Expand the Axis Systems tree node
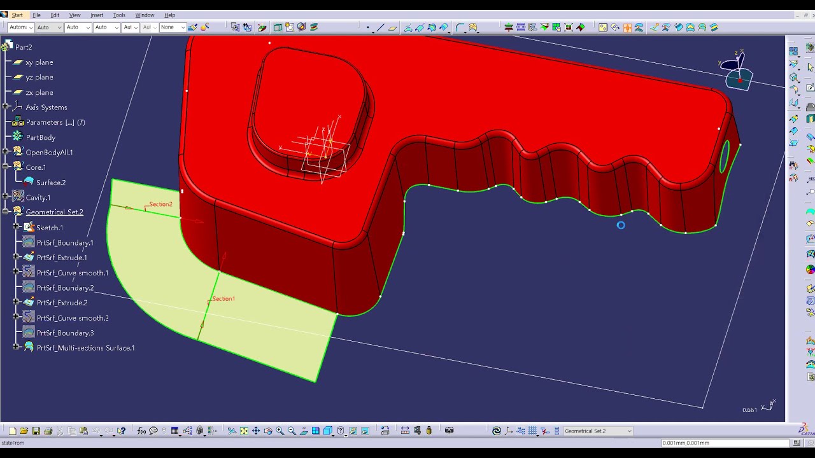 (x=6, y=107)
